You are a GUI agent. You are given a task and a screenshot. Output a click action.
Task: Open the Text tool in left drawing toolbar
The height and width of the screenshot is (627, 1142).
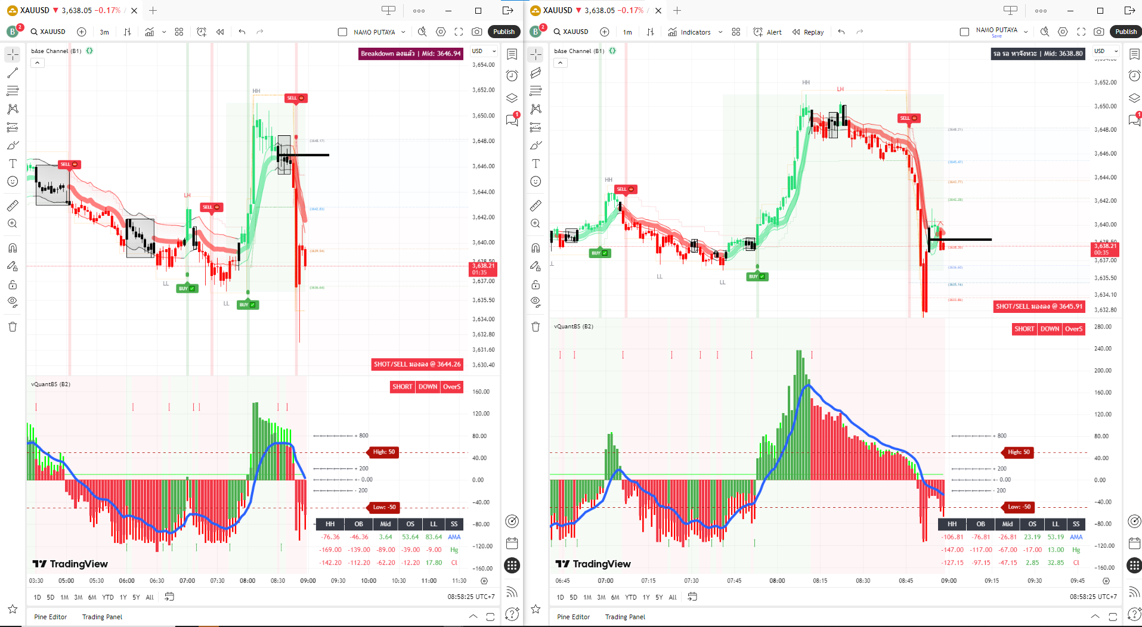(x=13, y=163)
